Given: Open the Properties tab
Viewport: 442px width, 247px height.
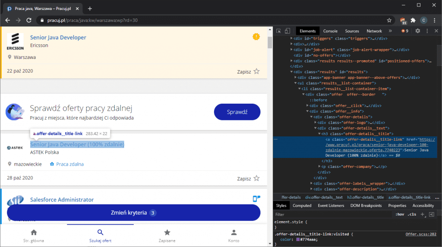Looking at the screenshot, I should tap(397, 206).
